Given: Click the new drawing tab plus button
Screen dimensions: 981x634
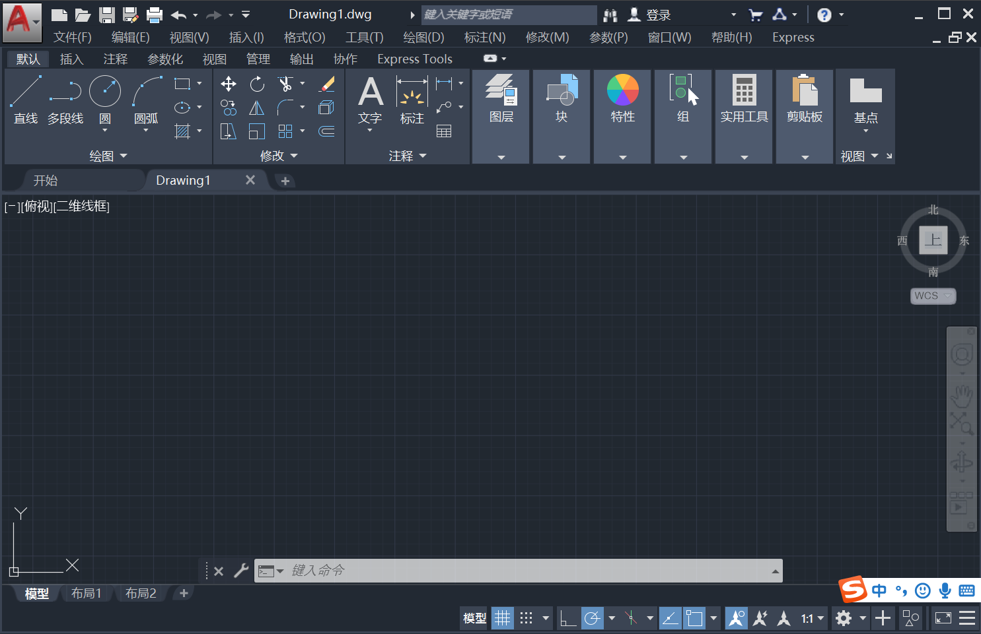Looking at the screenshot, I should coord(285,181).
